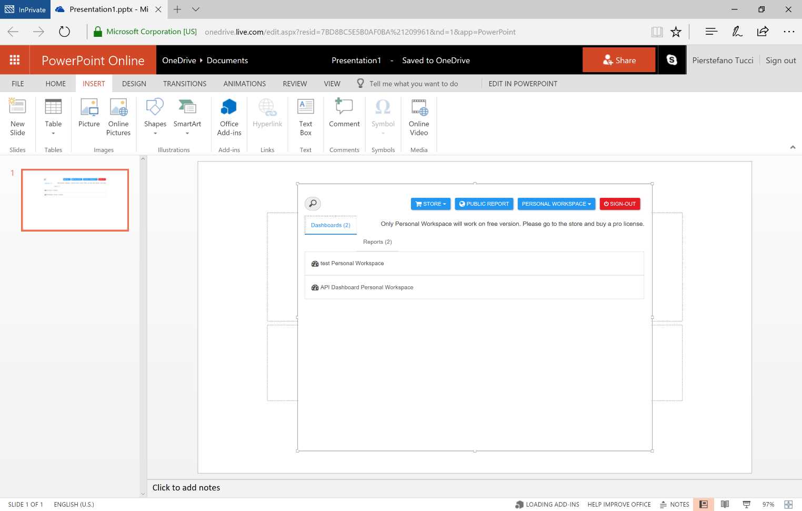Start Slide Show from the status bar
The image size is (802, 511).
pos(746,504)
